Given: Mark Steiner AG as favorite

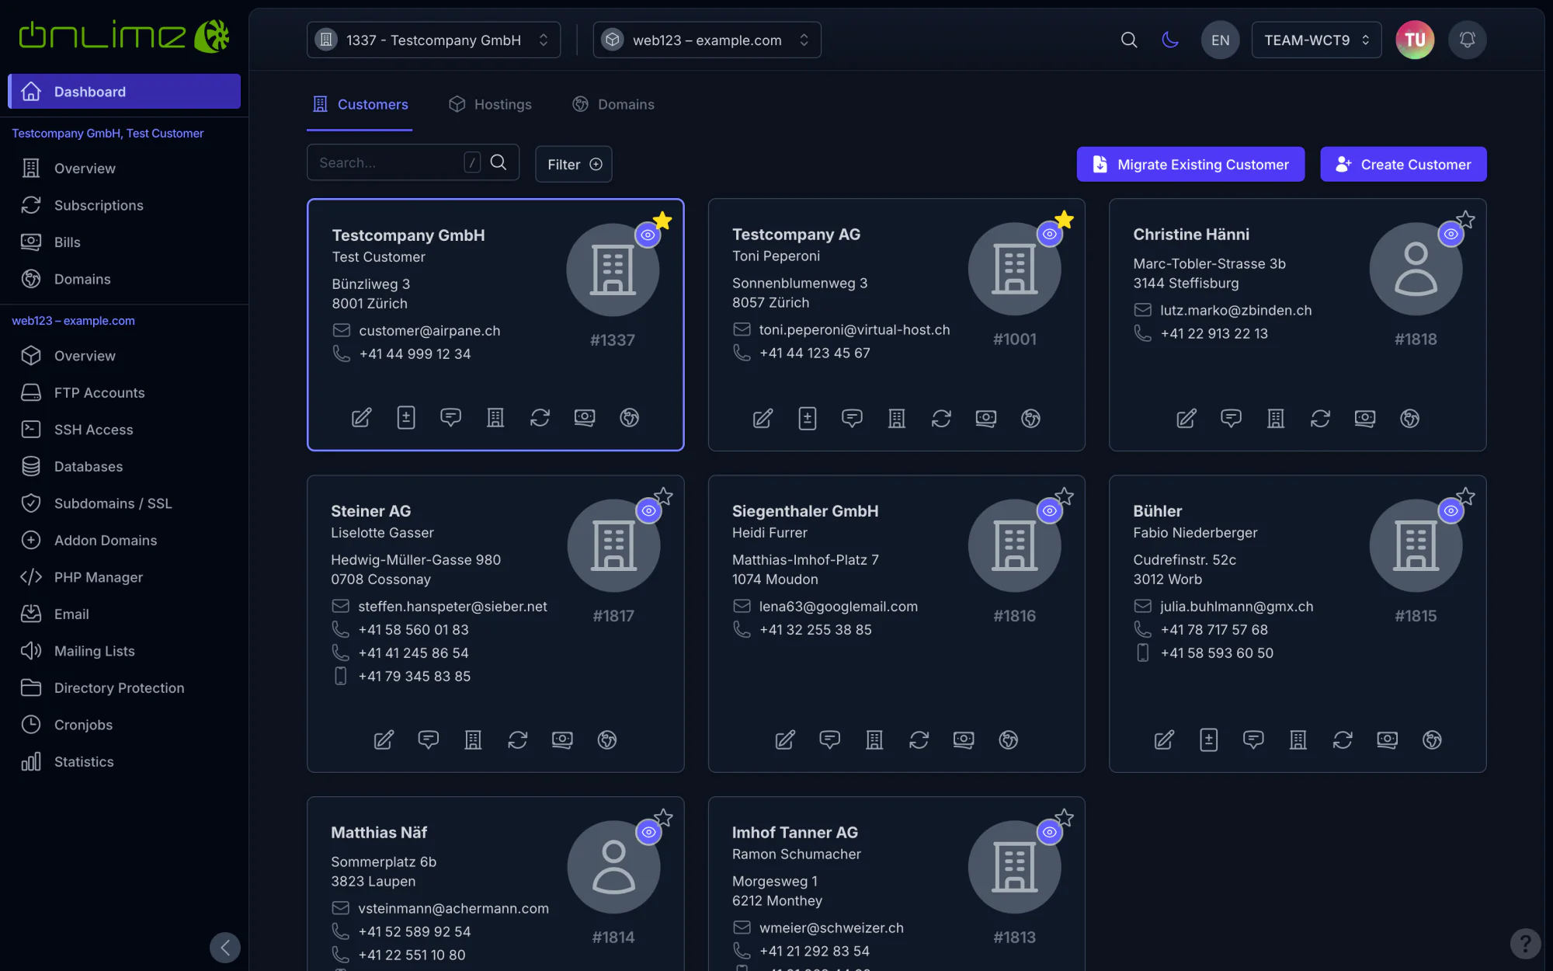Looking at the screenshot, I should [x=663, y=496].
